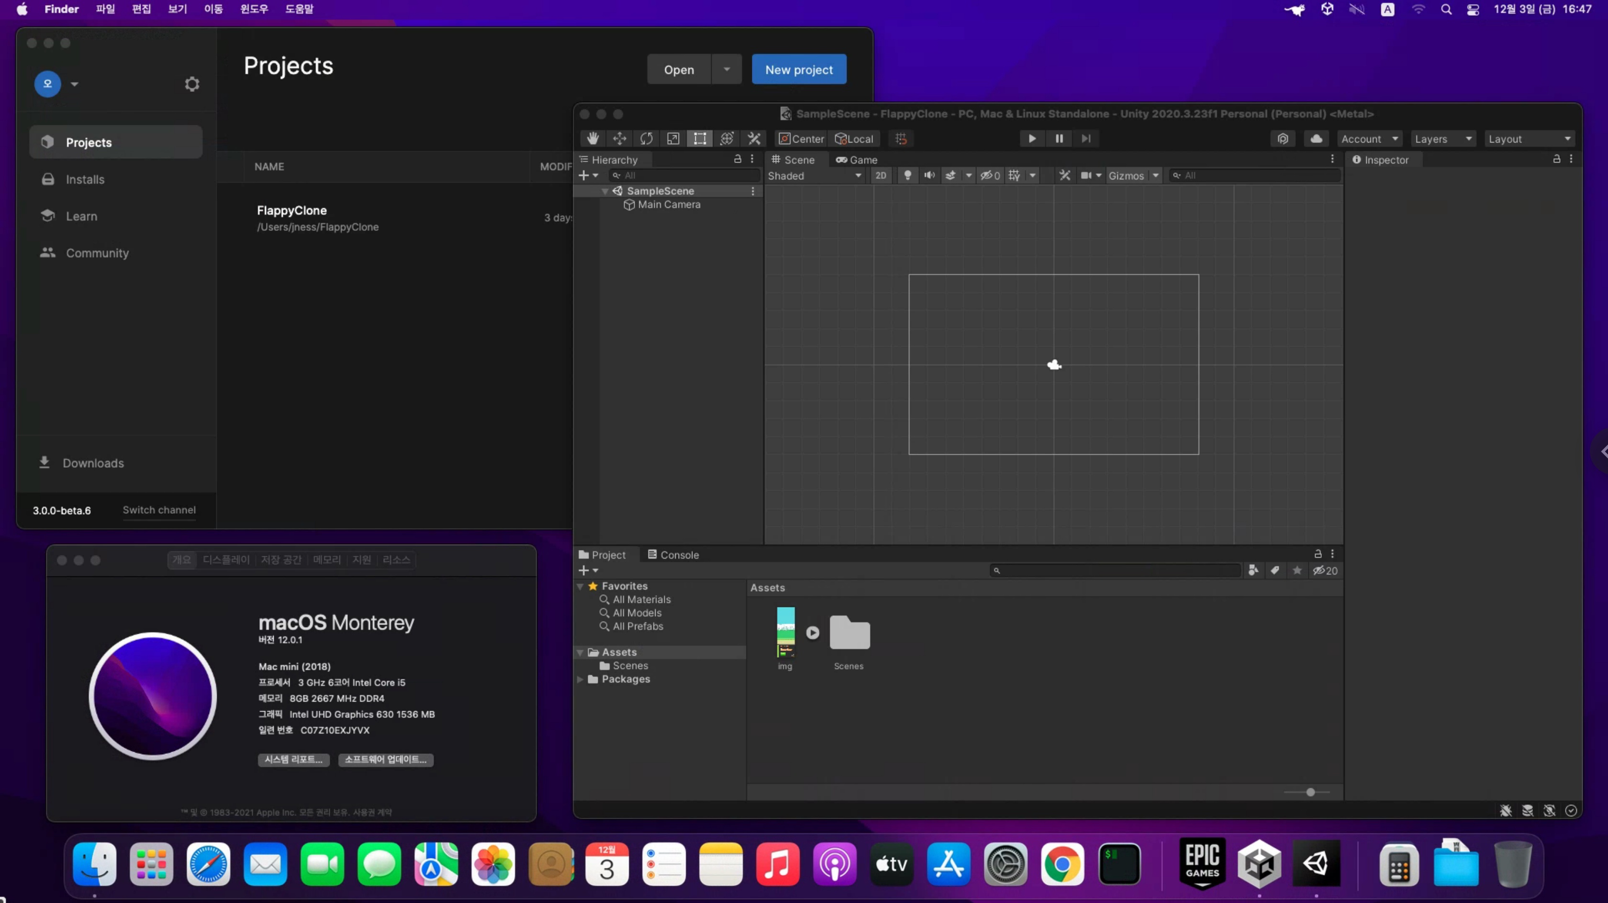
Task: Open Downloads in Unity Hub sidebar
Action: pyautogui.click(x=81, y=463)
